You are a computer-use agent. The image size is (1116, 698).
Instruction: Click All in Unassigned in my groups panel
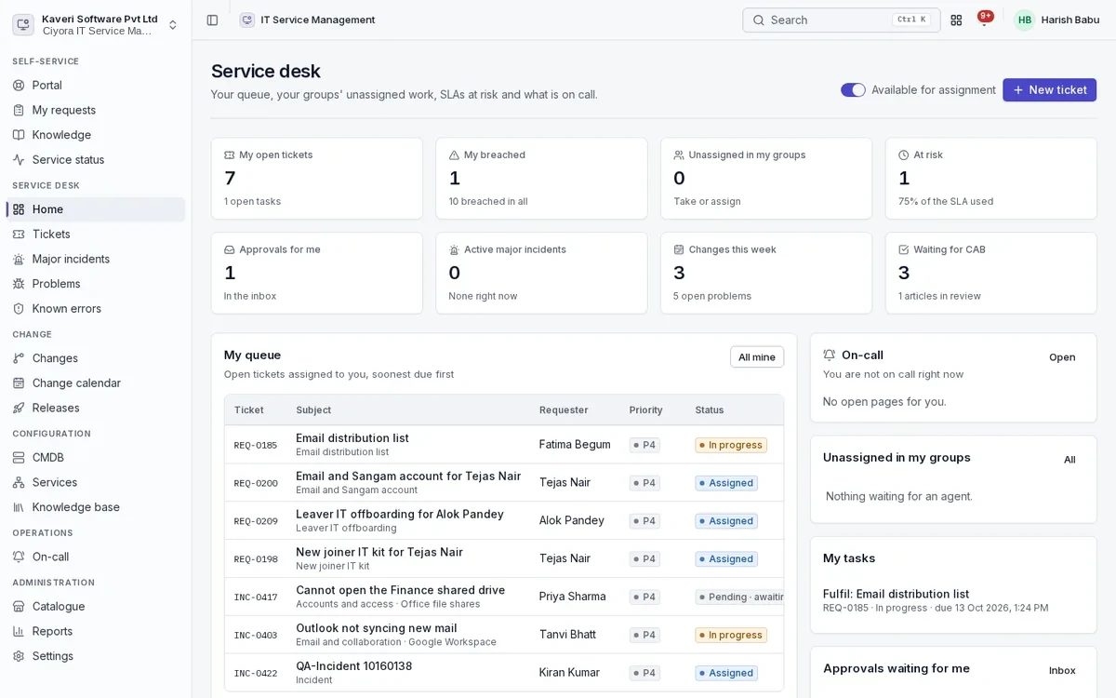pos(1069,460)
